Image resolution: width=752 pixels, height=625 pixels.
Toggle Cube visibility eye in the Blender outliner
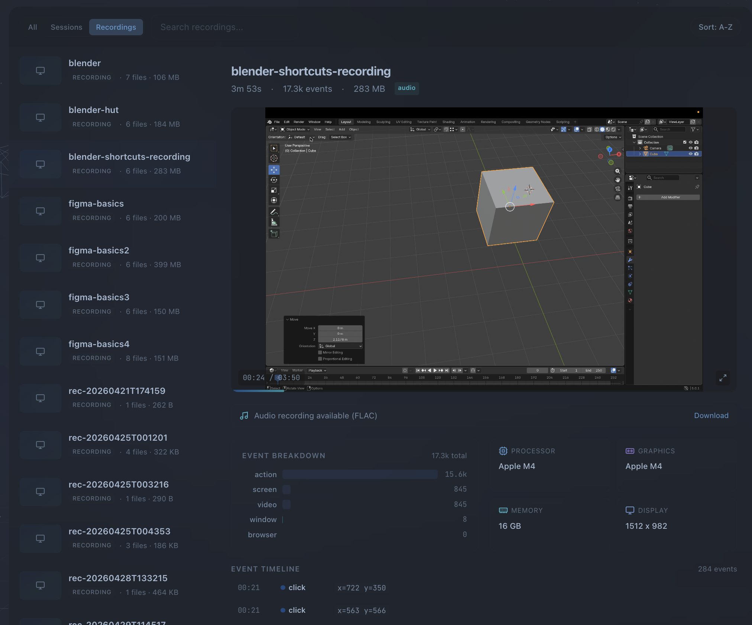pyautogui.click(x=691, y=154)
